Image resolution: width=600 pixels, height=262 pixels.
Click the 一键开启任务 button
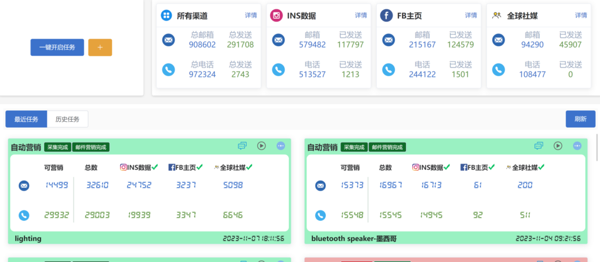57,47
